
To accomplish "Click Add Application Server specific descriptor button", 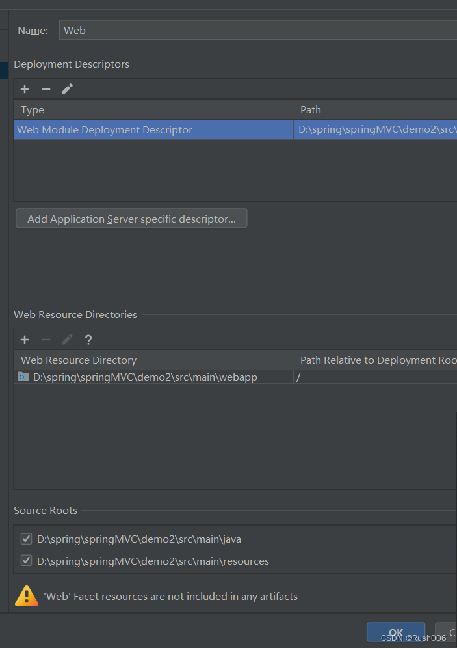I will (x=131, y=218).
